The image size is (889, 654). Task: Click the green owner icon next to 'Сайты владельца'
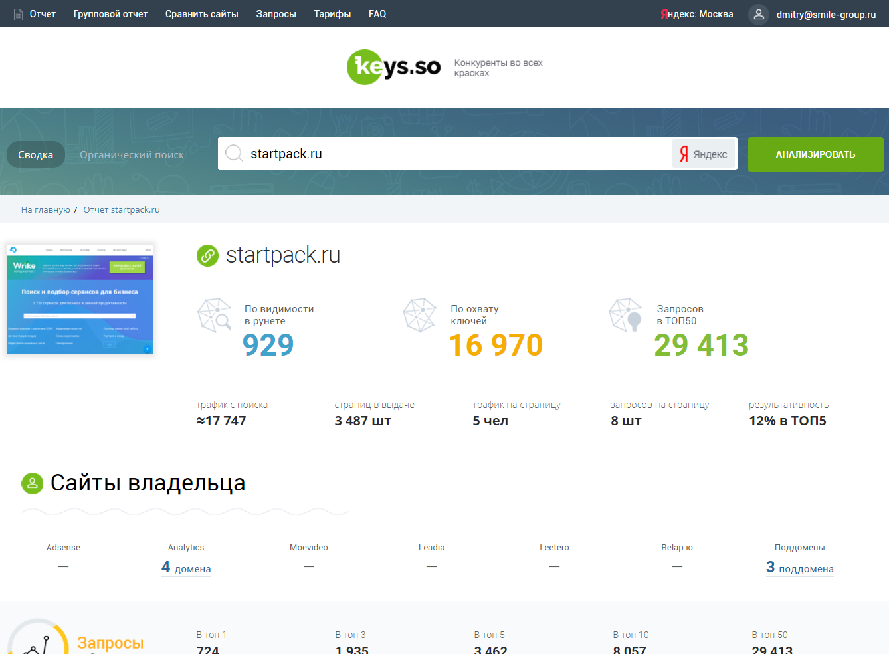tap(31, 483)
